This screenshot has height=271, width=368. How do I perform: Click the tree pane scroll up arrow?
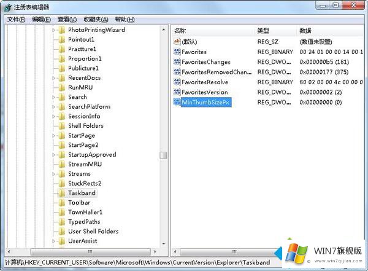click(164, 30)
